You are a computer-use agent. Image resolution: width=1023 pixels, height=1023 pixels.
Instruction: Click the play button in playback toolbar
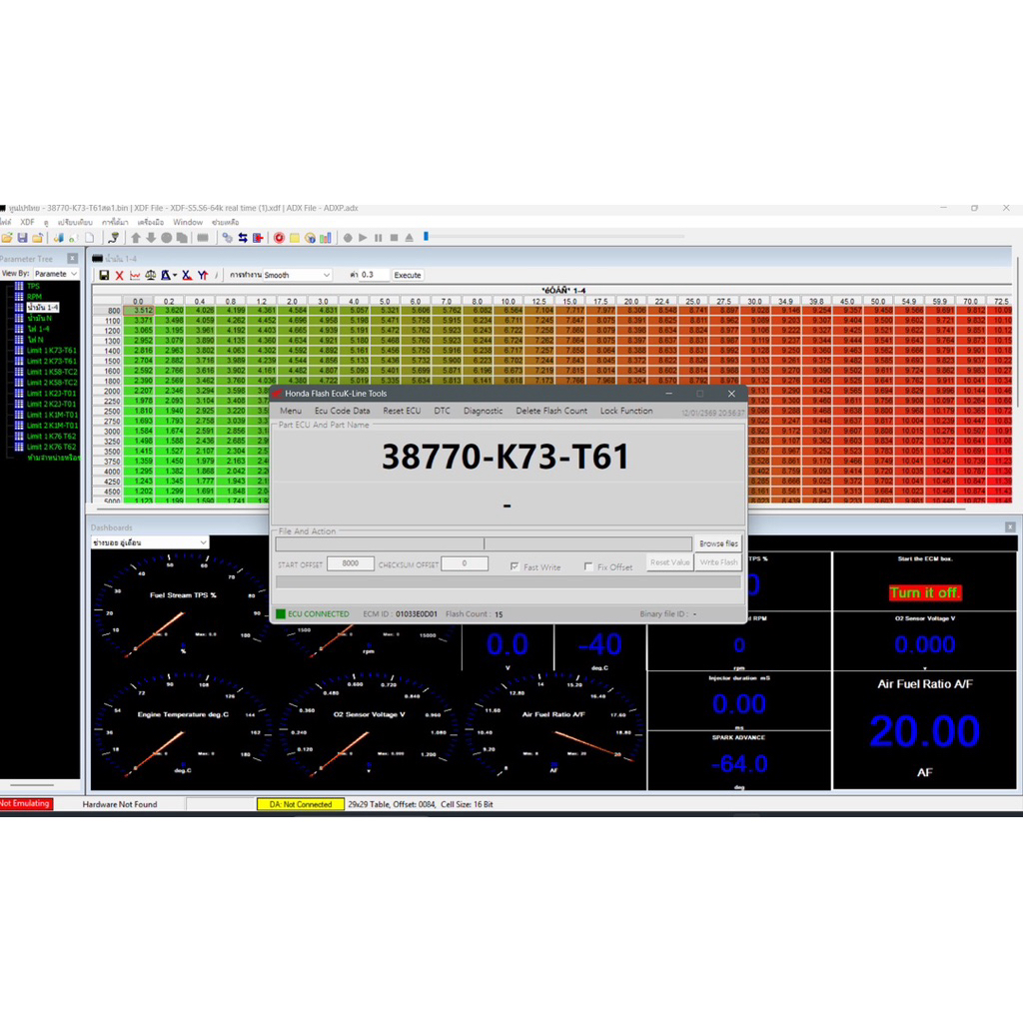363,238
